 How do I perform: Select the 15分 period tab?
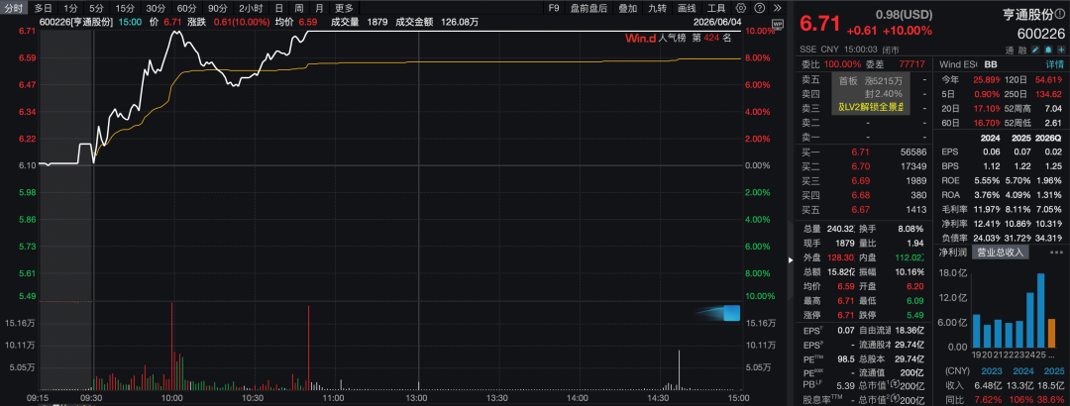coord(125,8)
